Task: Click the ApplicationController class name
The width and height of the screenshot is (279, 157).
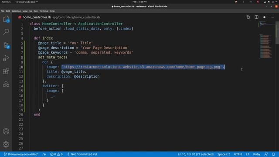Action: coord(100,24)
